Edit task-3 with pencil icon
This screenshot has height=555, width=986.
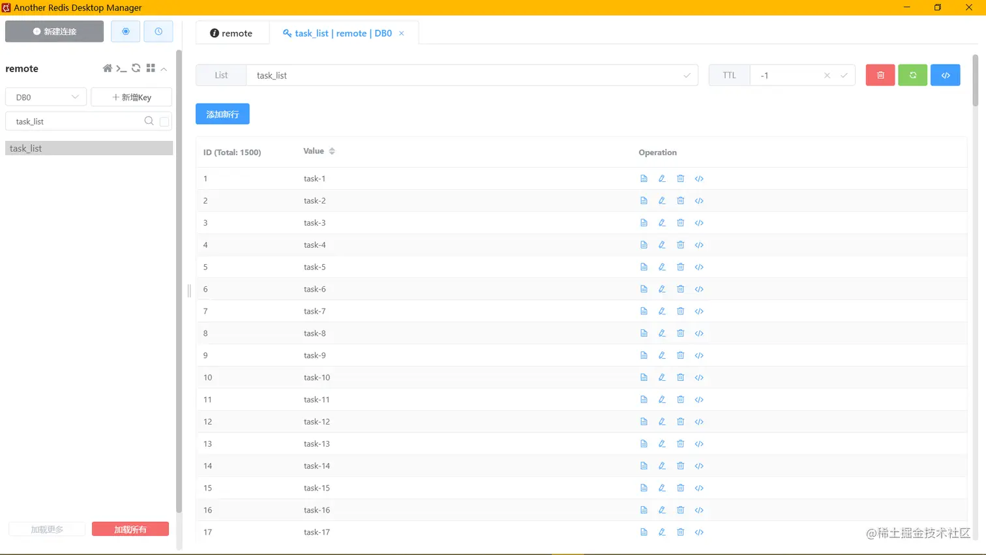tap(662, 223)
